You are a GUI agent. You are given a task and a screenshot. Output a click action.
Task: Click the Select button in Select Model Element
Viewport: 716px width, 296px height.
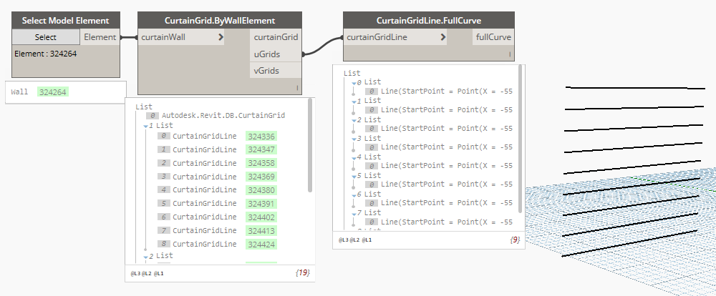[46, 37]
